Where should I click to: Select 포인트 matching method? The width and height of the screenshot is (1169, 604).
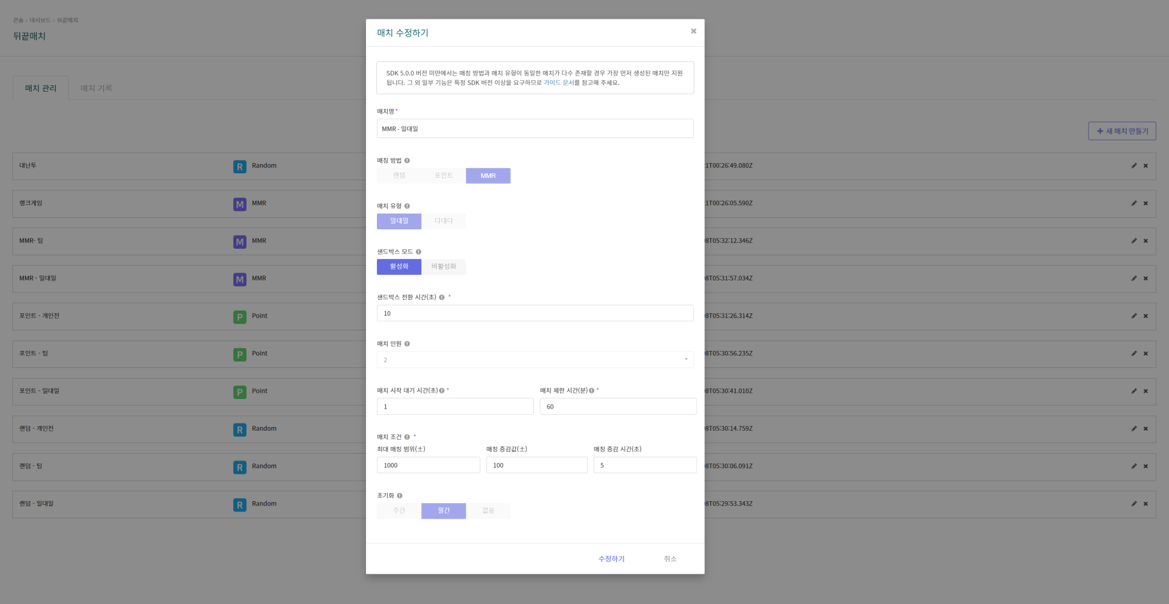[443, 176]
